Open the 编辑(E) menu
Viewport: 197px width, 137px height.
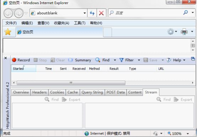pos(27,23)
